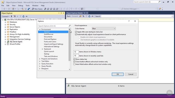Image resolution: width=175 pixels, height=98 pixels.
Task: Expand the Security folder in Object Explorer
Action: coord(5,24)
